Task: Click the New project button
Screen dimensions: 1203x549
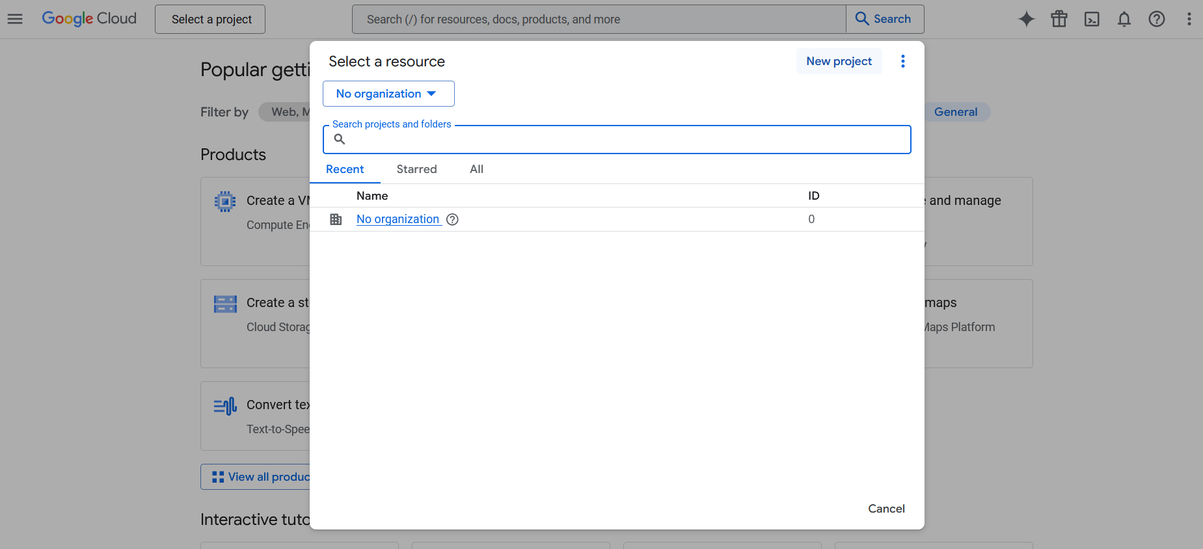Action: click(x=839, y=61)
